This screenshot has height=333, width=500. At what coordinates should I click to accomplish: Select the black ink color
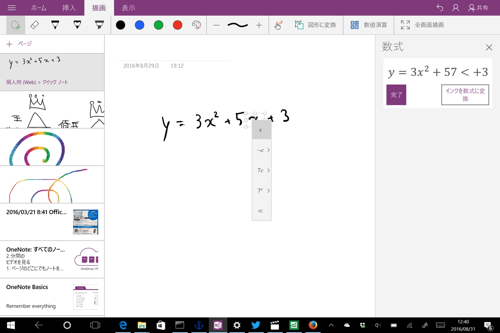click(x=120, y=25)
